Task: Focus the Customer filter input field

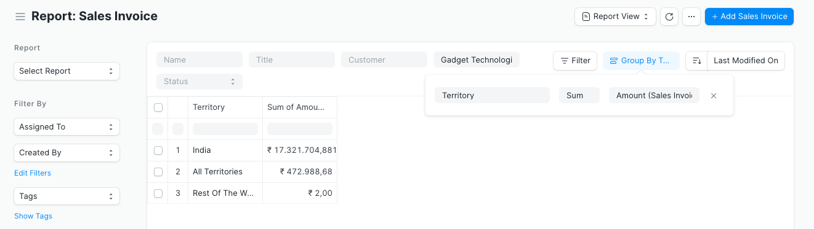Action: click(384, 60)
